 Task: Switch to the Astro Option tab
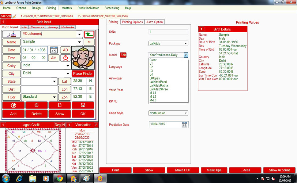[155, 22]
